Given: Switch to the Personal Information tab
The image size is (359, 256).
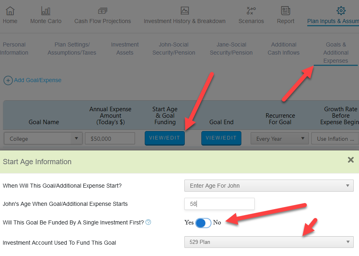Looking at the screenshot, I should [14, 49].
